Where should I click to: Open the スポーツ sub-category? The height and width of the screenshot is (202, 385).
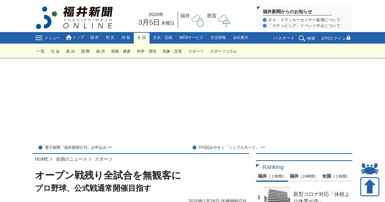point(196,51)
